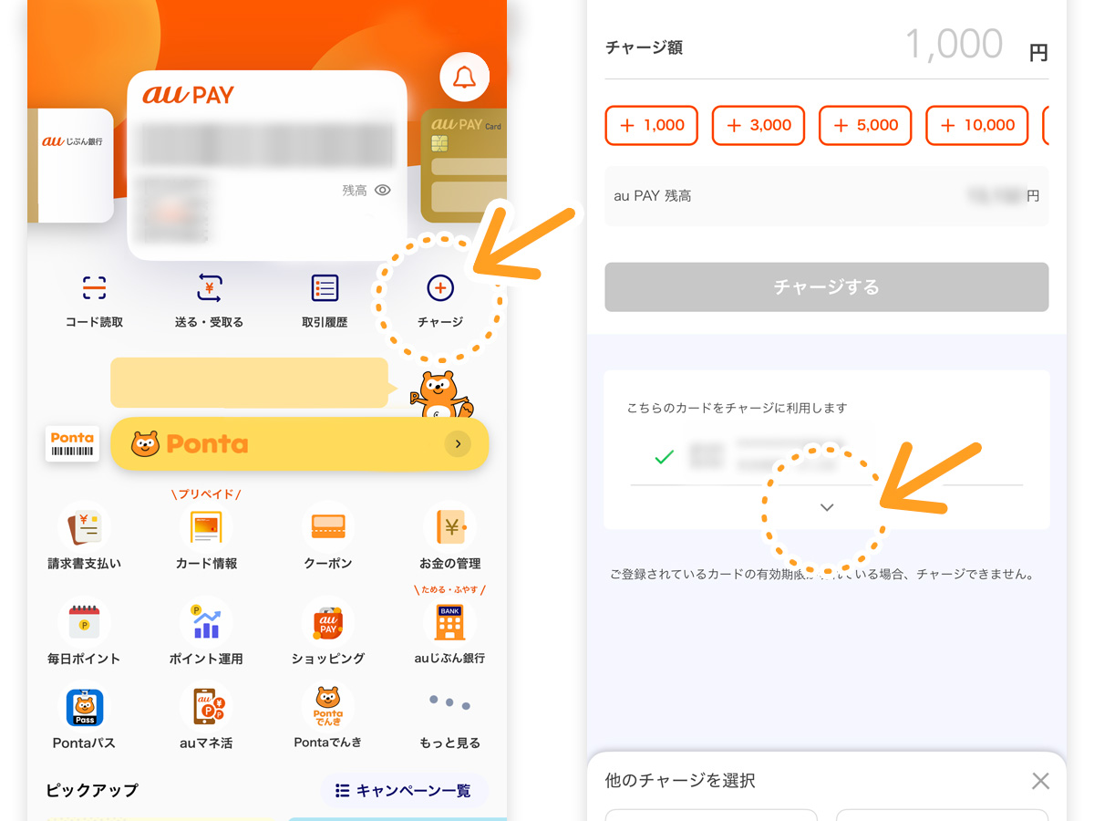This screenshot has height=821, width=1094.
Task: Tap the gray チャージする button
Action: pyautogui.click(x=827, y=287)
